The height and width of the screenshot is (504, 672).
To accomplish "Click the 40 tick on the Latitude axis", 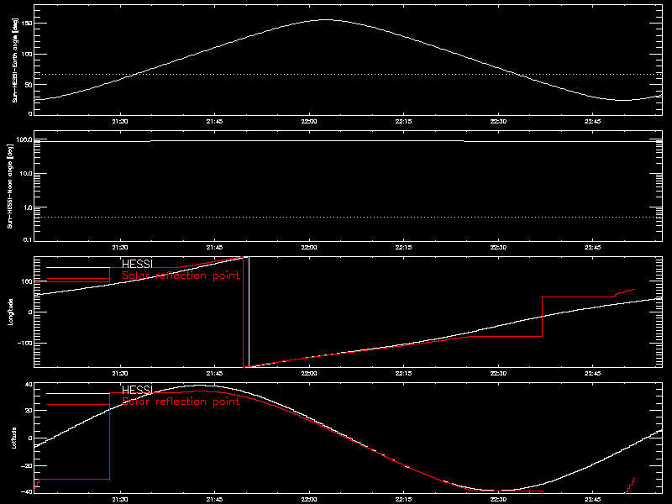I will pyautogui.click(x=29, y=385).
